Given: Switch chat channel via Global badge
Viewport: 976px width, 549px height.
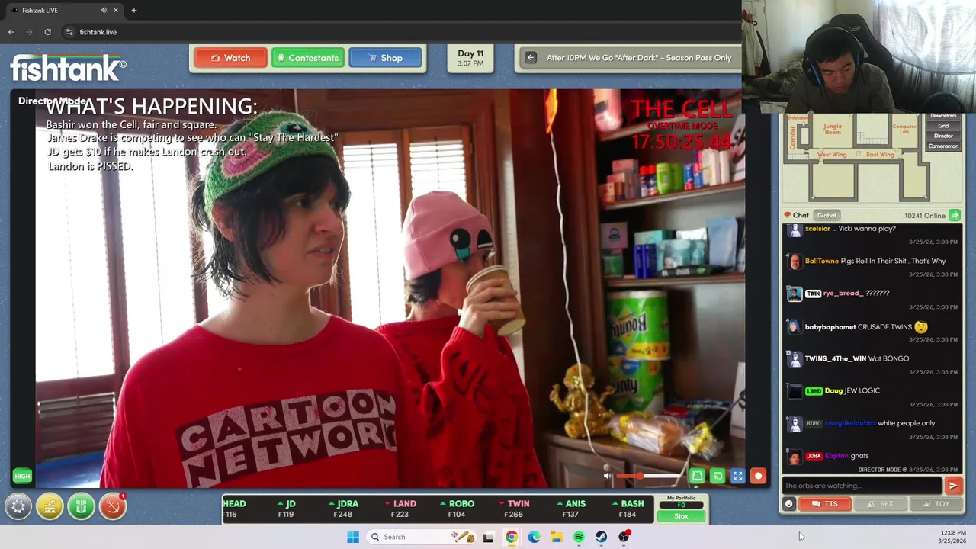Looking at the screenshot, I should click(827, 216).
